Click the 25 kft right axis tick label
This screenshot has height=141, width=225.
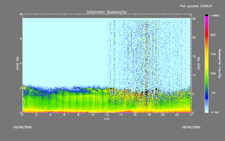(x=194, y=19)
